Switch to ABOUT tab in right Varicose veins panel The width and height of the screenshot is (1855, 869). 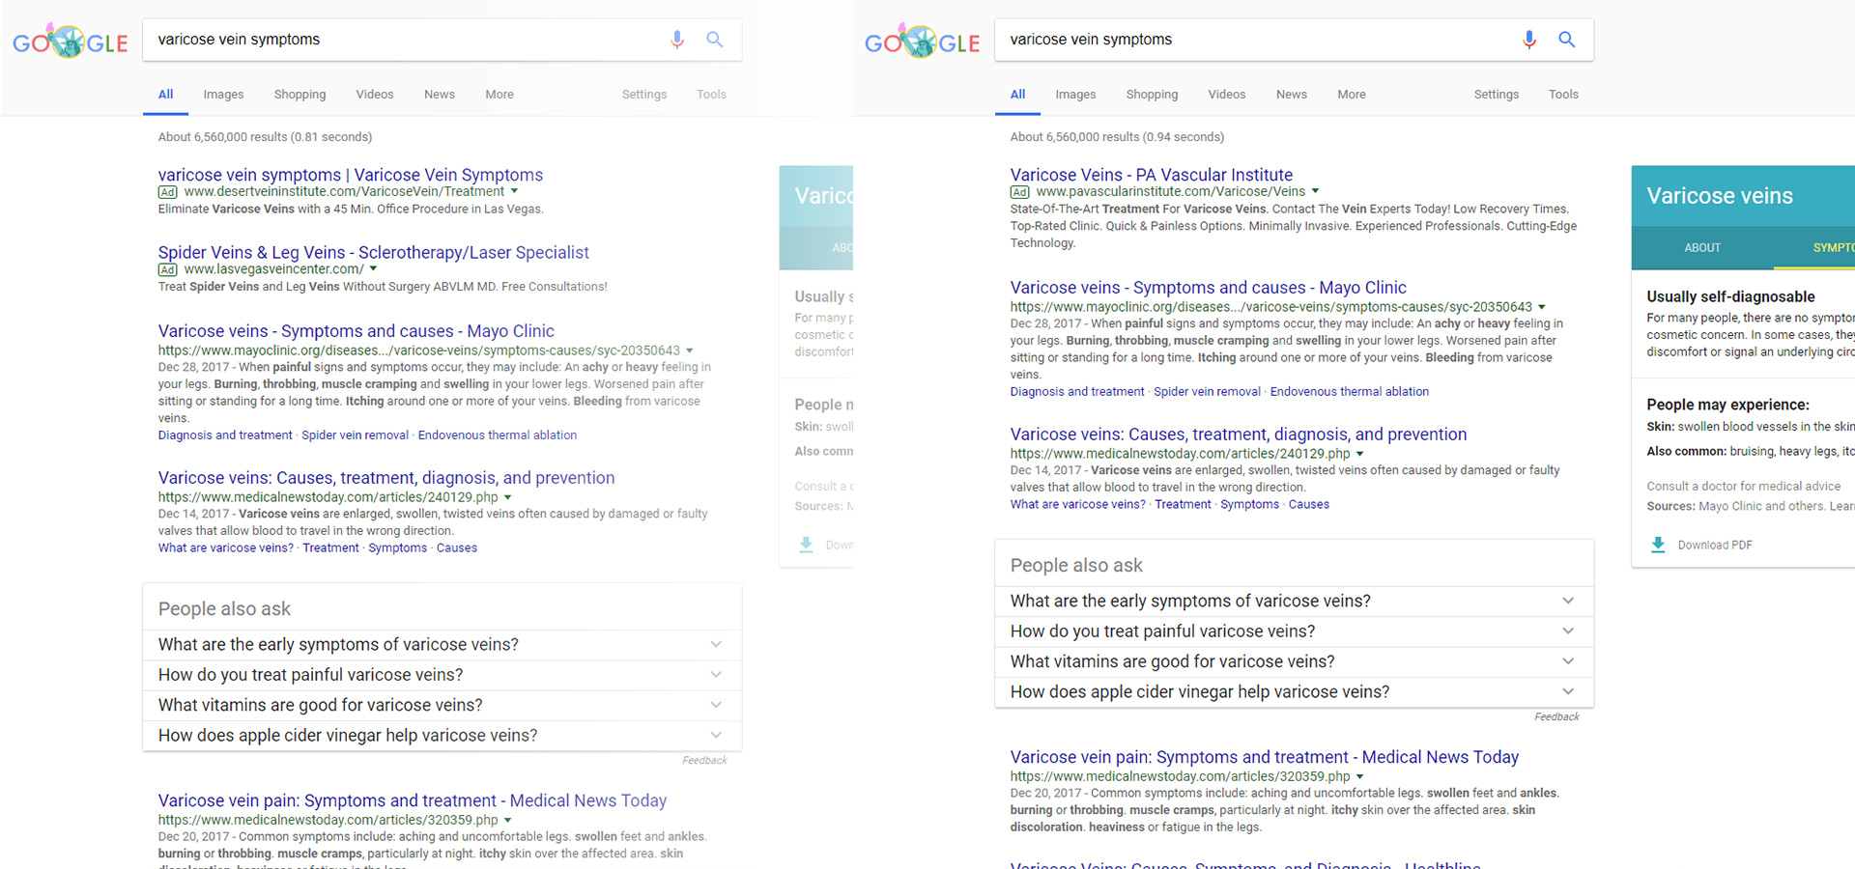[x=1702, y=248]
